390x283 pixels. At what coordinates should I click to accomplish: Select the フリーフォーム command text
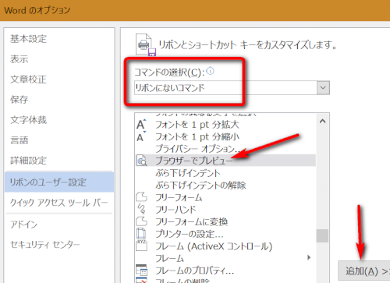tap(179, 197)
